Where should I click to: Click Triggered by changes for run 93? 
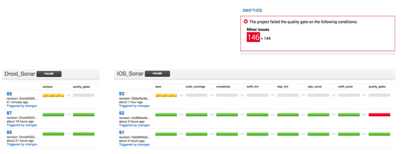click(x=134, y=106)
